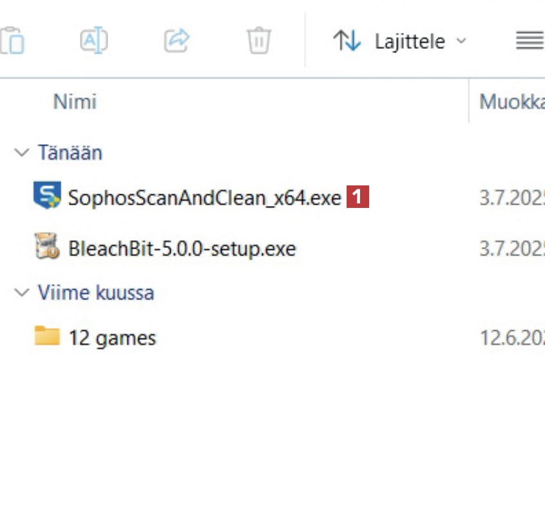The width and height of the screenshot is (545, 515).
Task: Open the view layout options icon
Action: tap(530, 42)
